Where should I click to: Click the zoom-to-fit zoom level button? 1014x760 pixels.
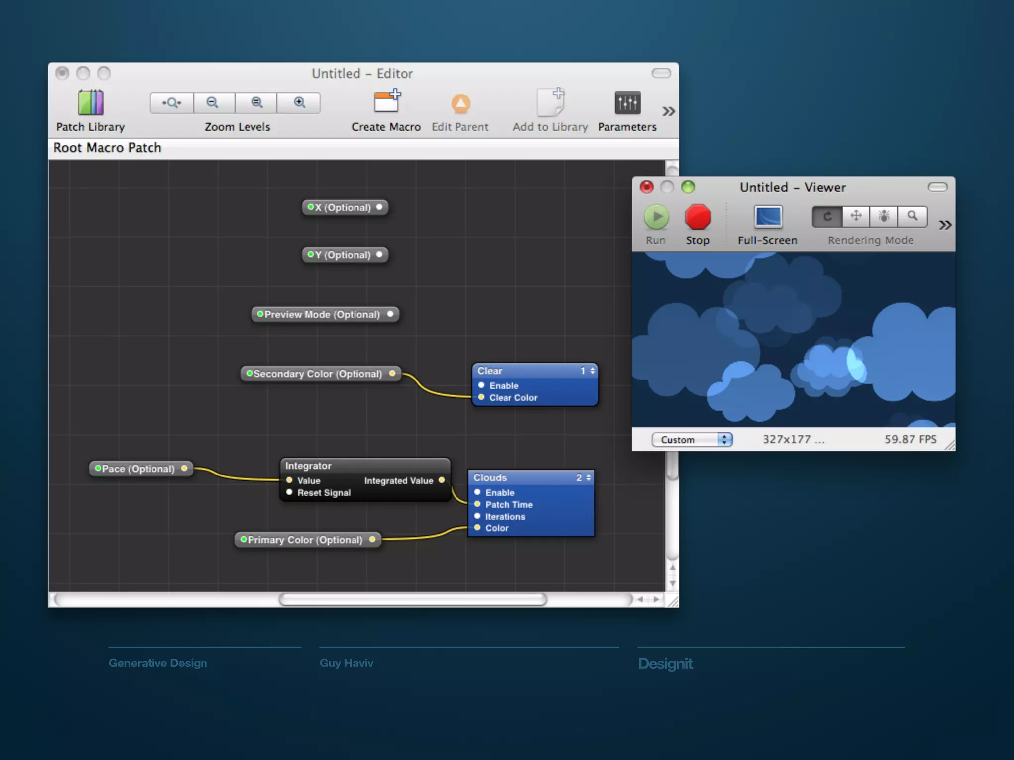point(171,103)
